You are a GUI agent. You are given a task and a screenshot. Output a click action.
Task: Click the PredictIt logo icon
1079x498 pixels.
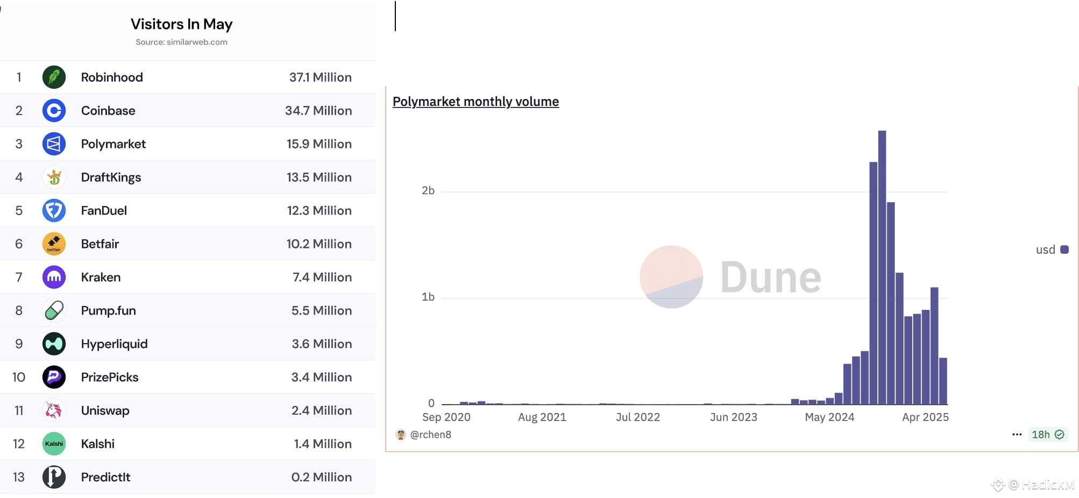click(54, 477)
